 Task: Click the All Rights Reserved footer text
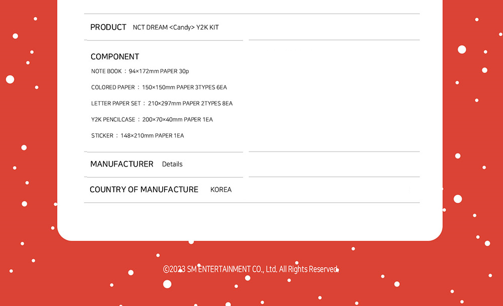[308, 269]
